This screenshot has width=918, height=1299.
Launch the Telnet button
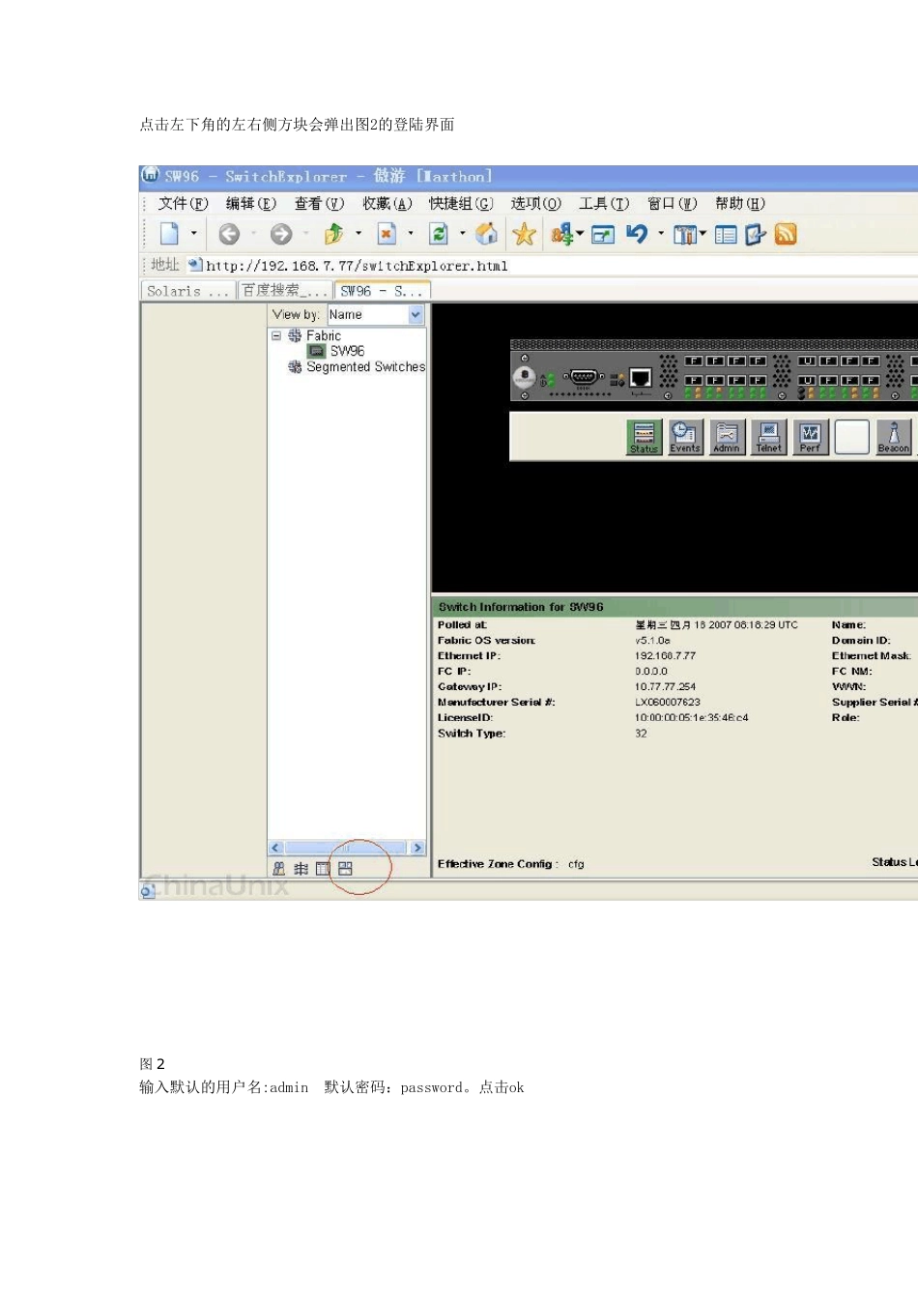(769, 437)
